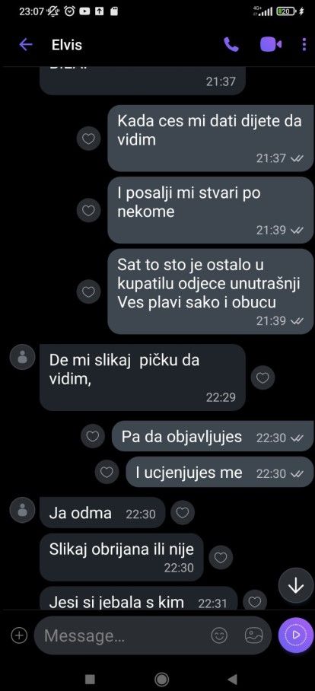Focus the Message input field
The height and width of the screenshot is (691, 315).
point(123,635)
